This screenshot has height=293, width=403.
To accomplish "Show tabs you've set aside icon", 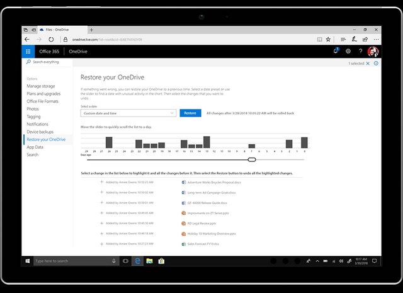I will coord(26,30).
